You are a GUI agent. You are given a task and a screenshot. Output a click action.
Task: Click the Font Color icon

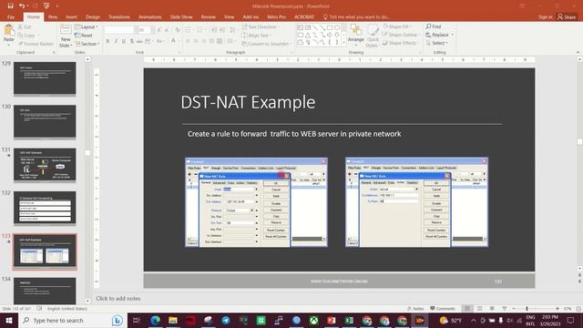pyautogui.click(x=173, y=41)
